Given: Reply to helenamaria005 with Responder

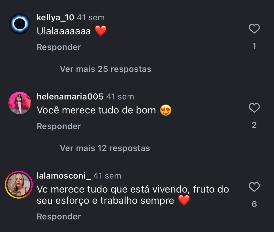Looking at the screenshot, I should point(59,126).
